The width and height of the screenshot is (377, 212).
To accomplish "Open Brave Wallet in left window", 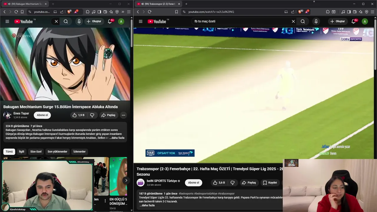I will 105,12.
